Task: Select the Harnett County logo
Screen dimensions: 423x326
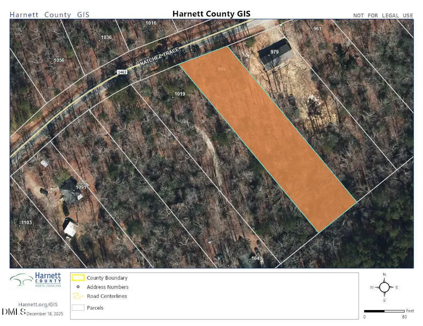Action: [36, 280]
